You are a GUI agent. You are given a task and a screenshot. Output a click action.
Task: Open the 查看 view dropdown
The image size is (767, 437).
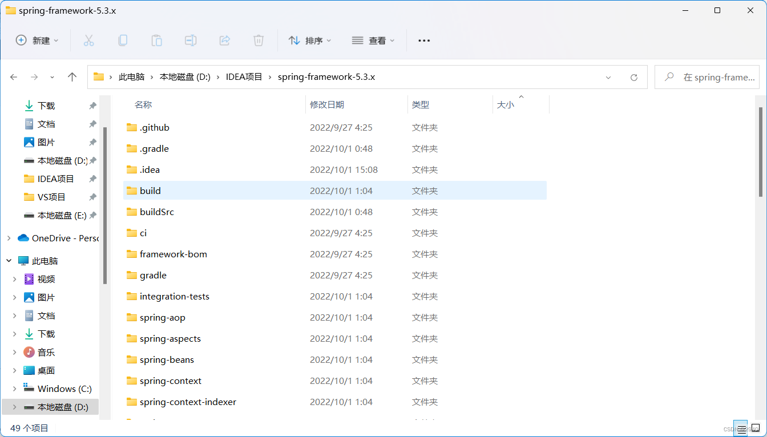coord(373,41)
